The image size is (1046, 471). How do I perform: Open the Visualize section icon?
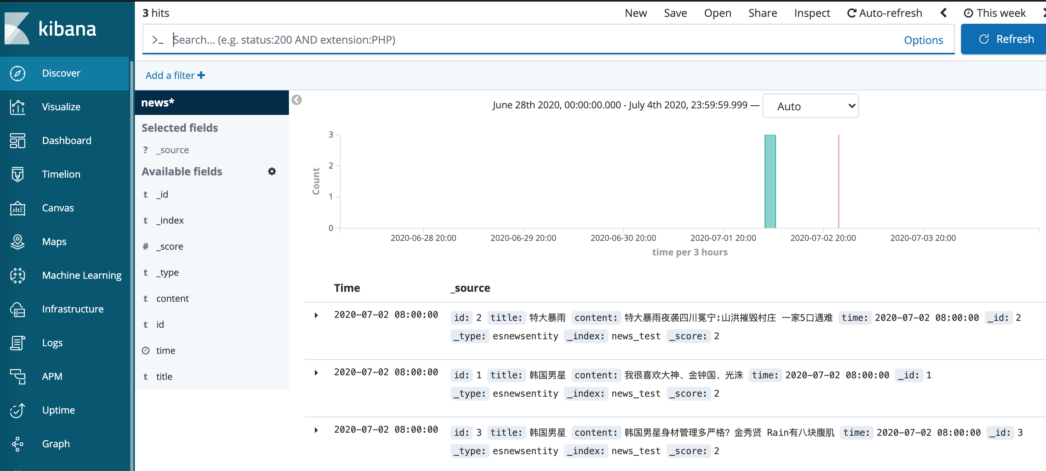(18, 107)
